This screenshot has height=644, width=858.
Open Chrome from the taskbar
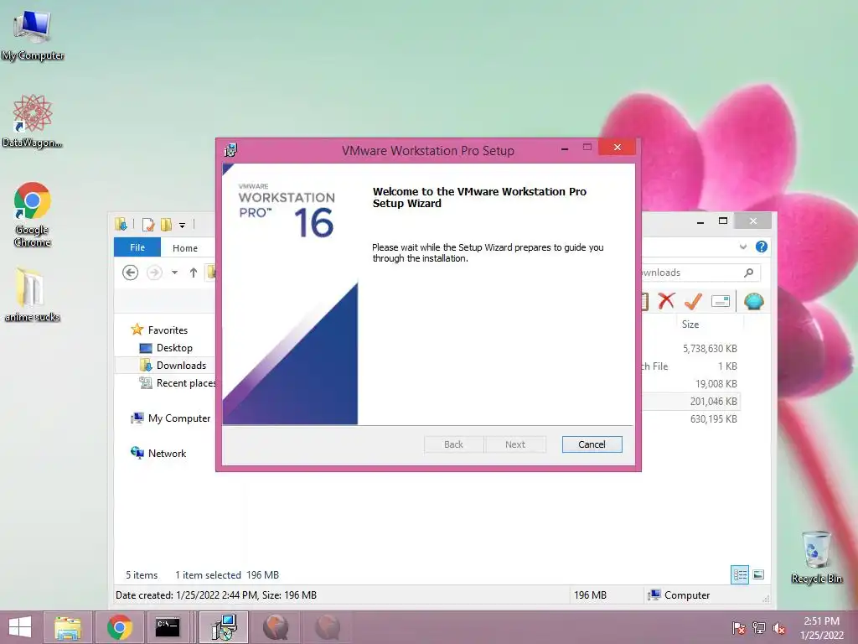point(119,627)
